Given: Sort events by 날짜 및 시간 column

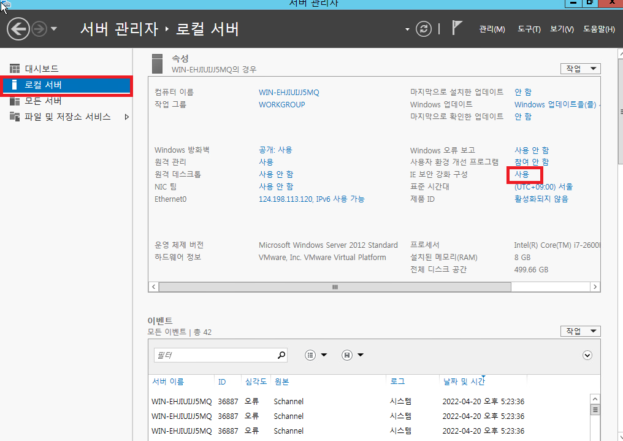Looking at the screenshot, I should 464,382.
